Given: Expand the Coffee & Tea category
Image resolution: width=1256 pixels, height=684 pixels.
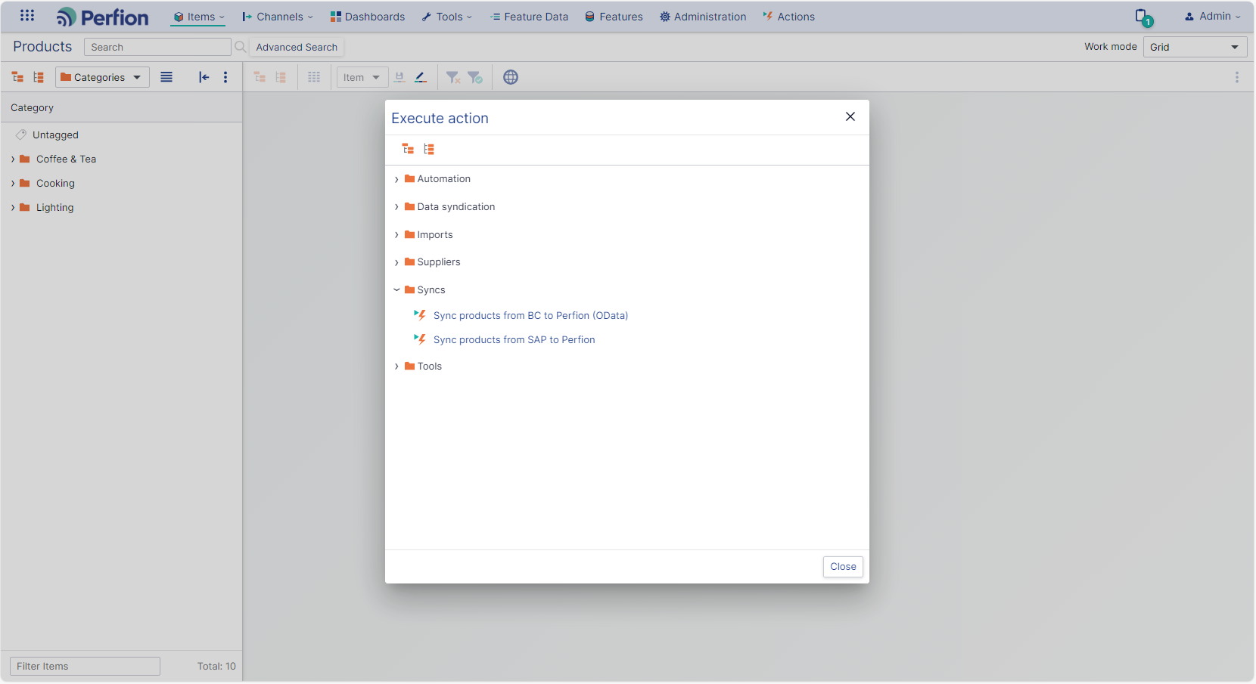Looking at the screenshot, I should pyautogui.click(x=13, y=159).
